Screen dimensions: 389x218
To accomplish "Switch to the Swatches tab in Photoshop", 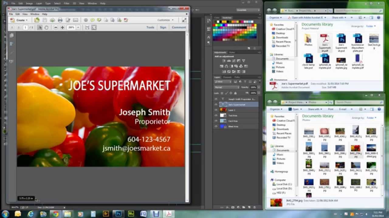I will [227, 18].
